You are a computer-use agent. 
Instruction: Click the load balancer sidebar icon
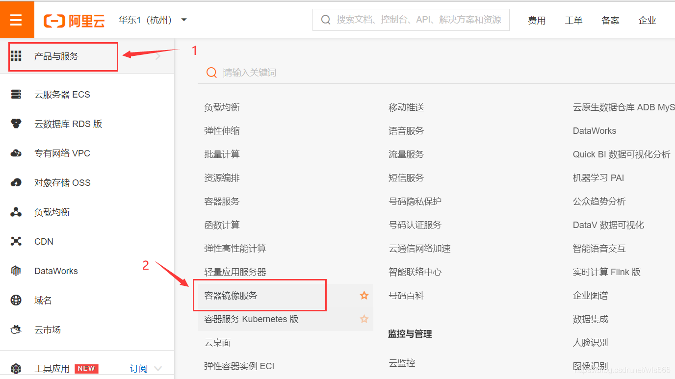point(16,212)
